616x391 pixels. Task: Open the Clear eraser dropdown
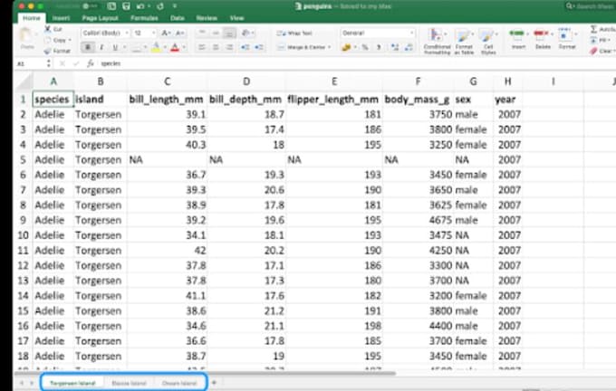point(602,51)
